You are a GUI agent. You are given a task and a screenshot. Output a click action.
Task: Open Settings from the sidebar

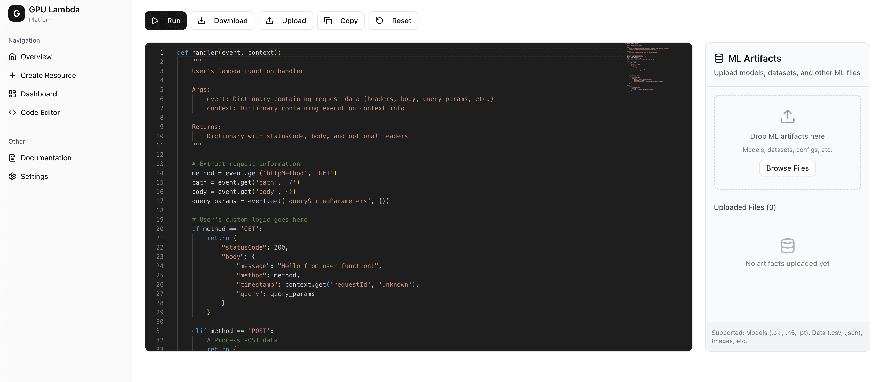[34, 176]
